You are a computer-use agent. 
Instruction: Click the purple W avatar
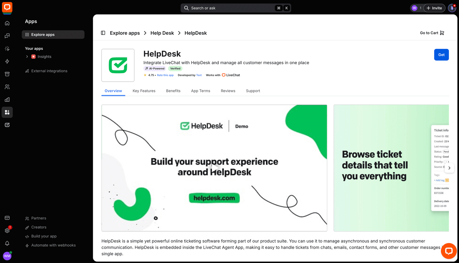(x=414, y=8)
